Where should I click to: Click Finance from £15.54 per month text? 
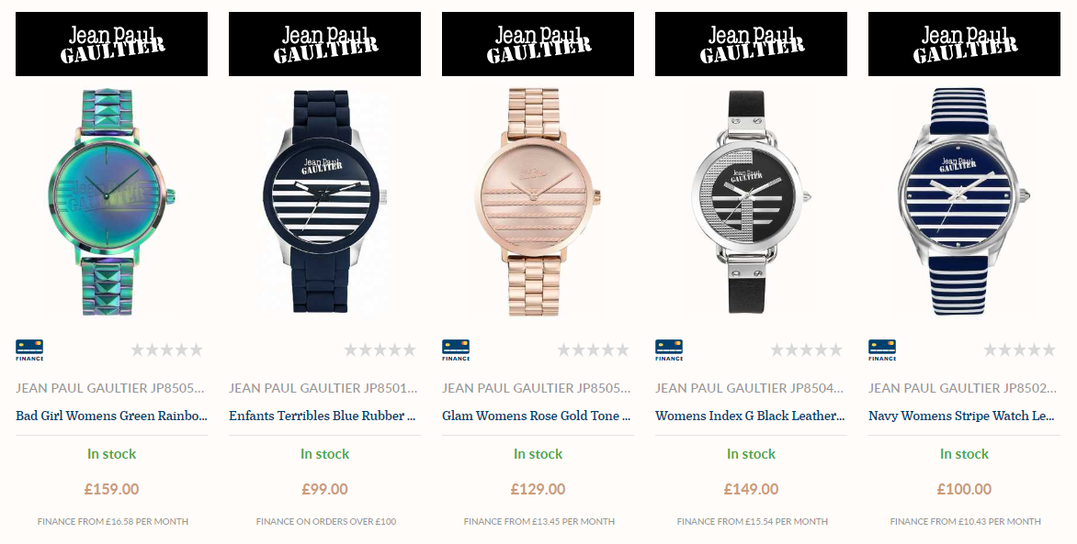coord(752,521)
